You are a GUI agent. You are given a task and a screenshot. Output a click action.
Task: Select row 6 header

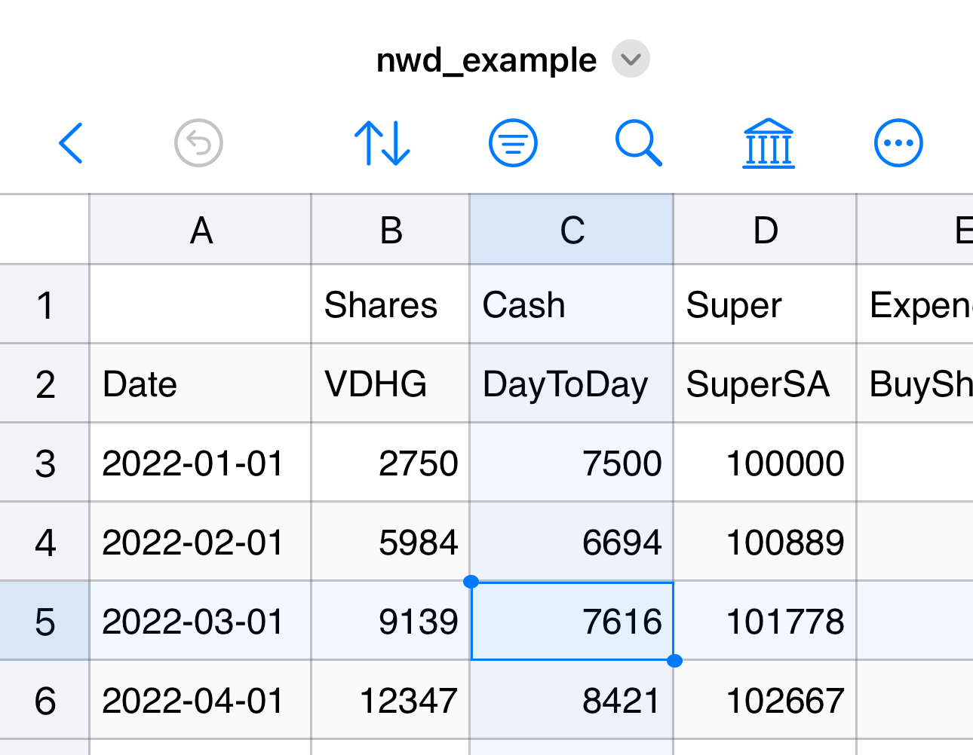pyautogui.click(x=45, y=700)
